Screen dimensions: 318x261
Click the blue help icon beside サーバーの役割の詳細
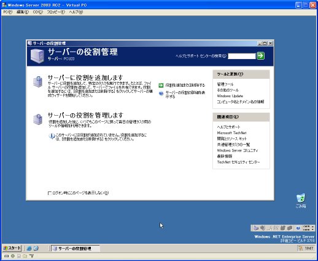pos(161,94)
